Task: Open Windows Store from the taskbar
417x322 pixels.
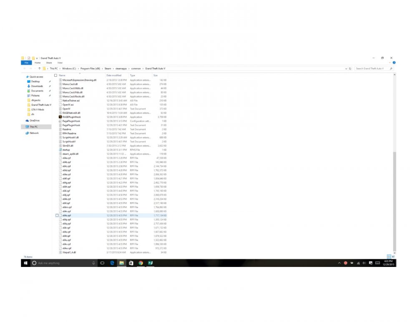Action: (131, 263)
